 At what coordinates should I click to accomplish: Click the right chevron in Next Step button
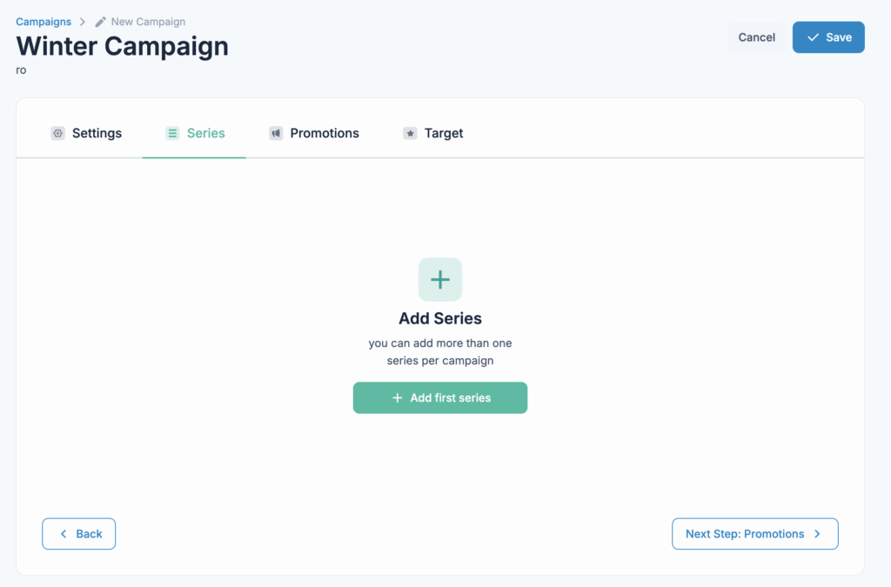click(817, 534)
